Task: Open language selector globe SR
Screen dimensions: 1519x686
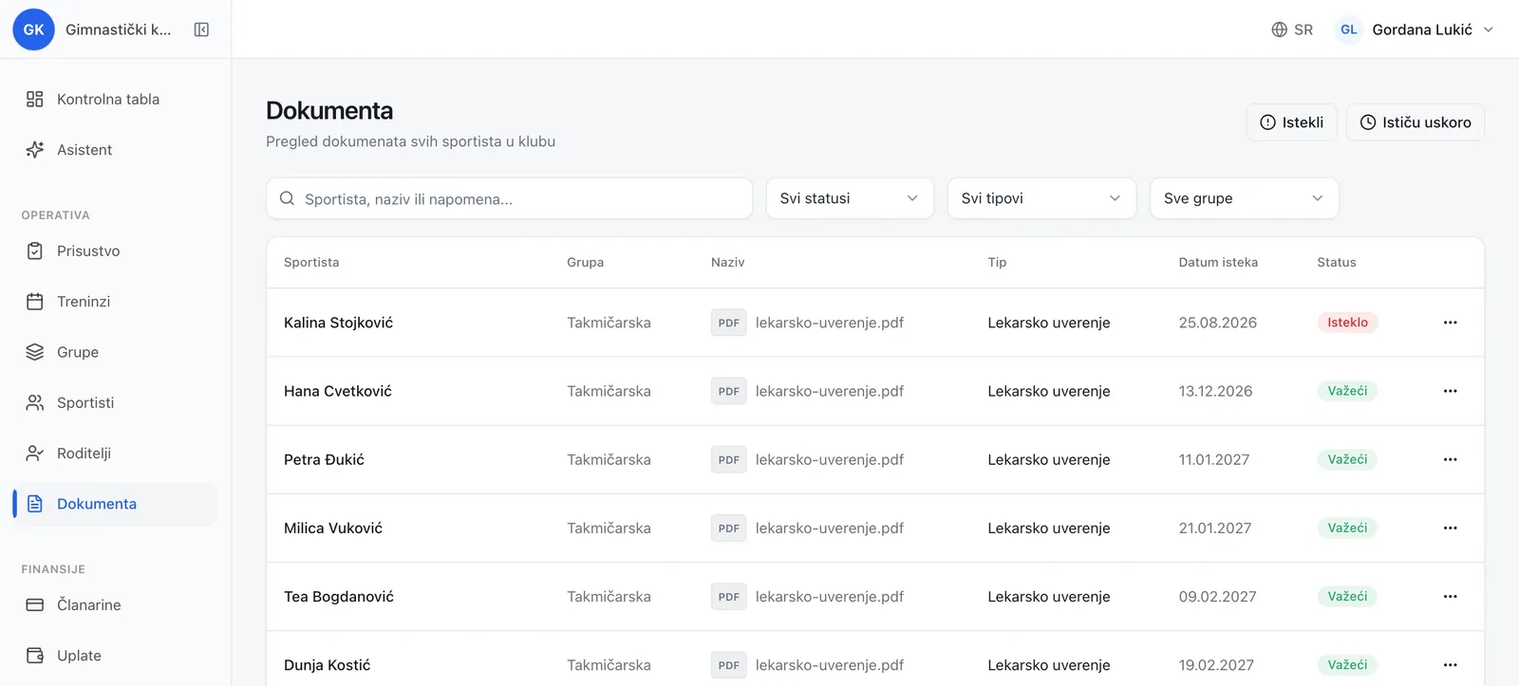Action: click(x=1292, y=29)
